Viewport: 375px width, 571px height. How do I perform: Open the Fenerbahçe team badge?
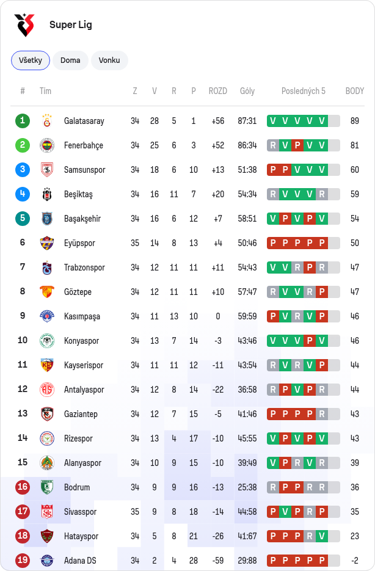[x=47, y=145]
